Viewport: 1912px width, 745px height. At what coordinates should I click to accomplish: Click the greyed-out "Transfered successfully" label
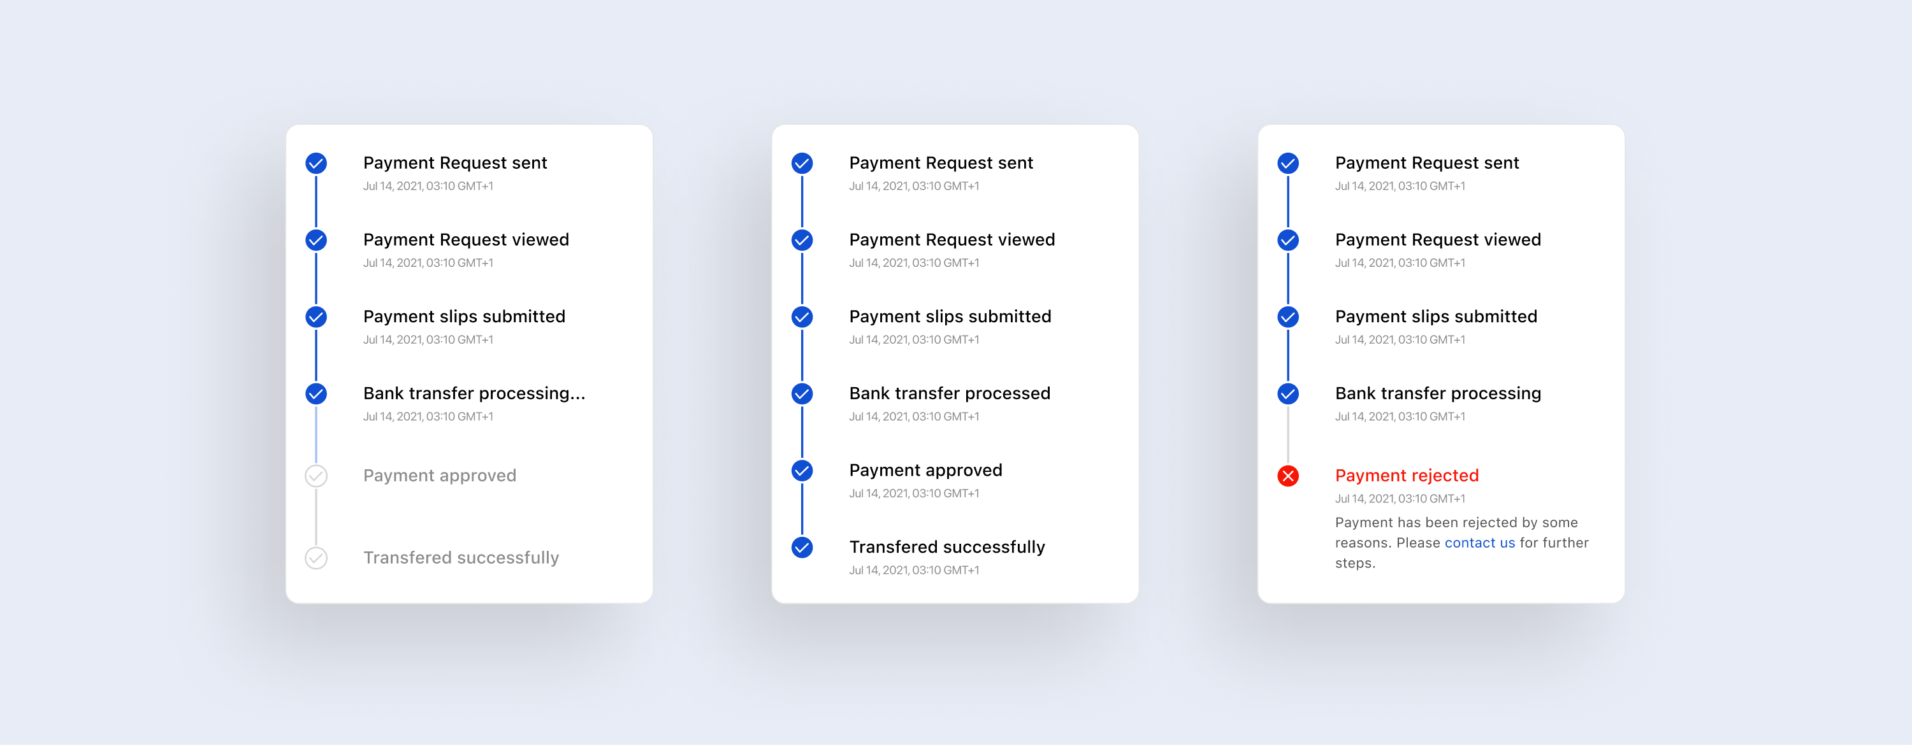461,557
